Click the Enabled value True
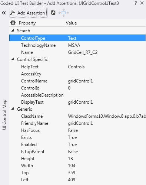This screenshot has height=185, width=146. [x=72, y=145]
